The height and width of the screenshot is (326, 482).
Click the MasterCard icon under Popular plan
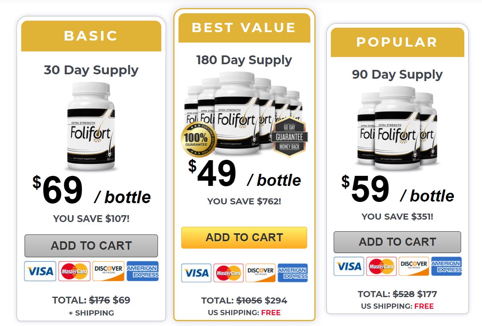point(381,266)
